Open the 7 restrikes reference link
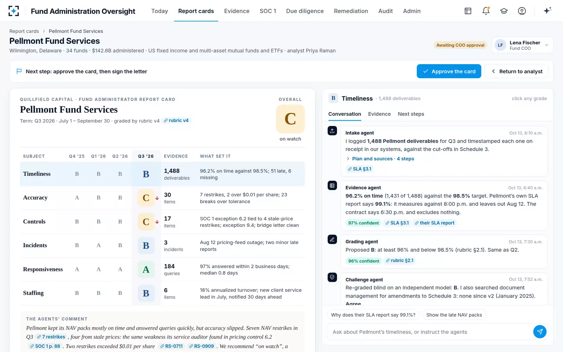Screen dimensions: 563x352 click(x=51, y=337)
